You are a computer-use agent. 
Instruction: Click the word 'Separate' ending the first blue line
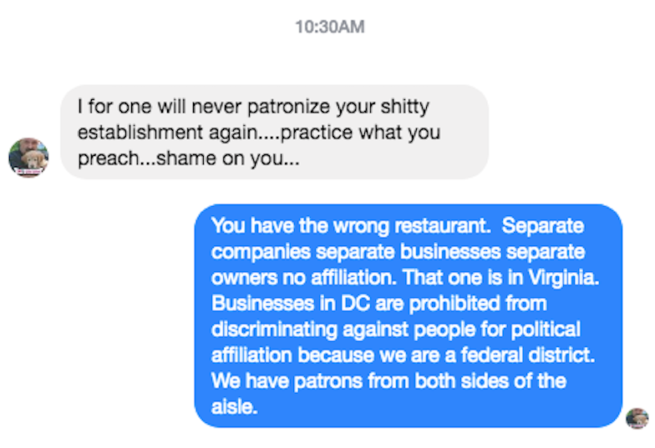coord(543,226)
